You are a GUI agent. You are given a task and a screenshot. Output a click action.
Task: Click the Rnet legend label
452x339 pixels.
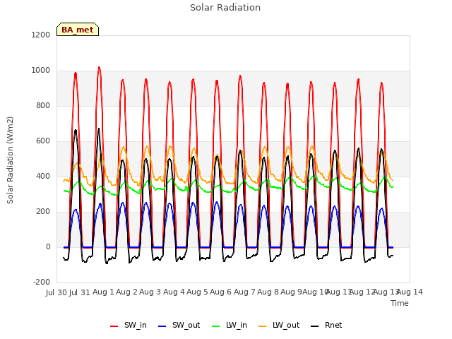(333, 325)
